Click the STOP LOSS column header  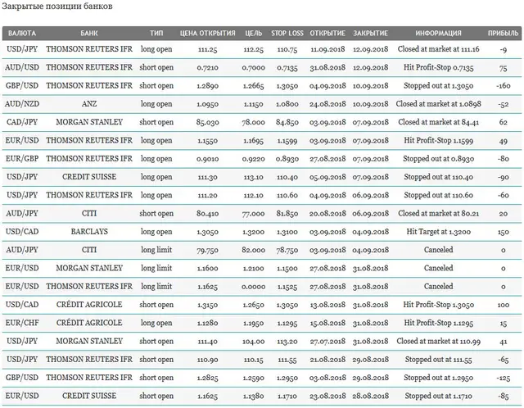(x=287, y=33)
